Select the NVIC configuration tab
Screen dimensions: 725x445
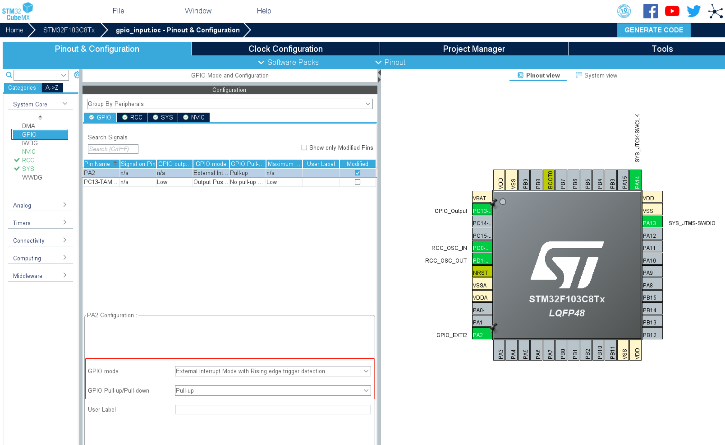[194, 117]
